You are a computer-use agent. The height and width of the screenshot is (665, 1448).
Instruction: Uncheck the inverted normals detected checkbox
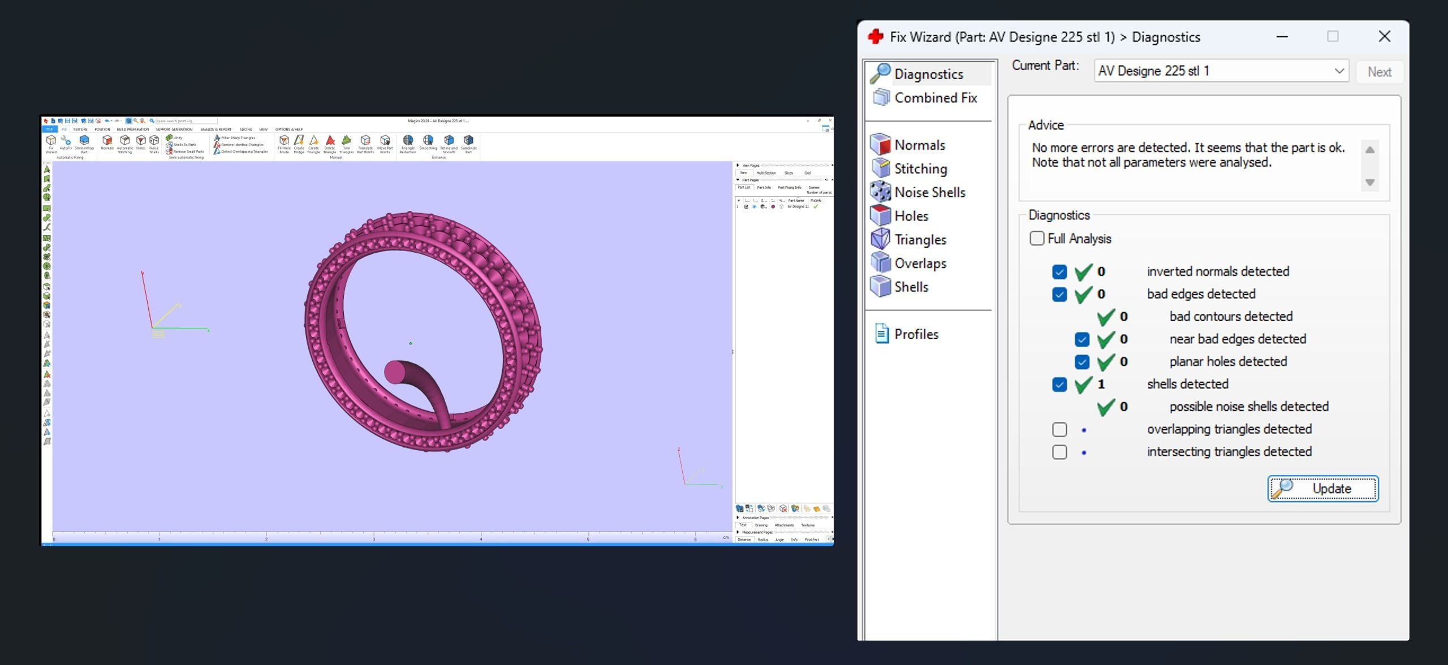tap(1059, 272)
